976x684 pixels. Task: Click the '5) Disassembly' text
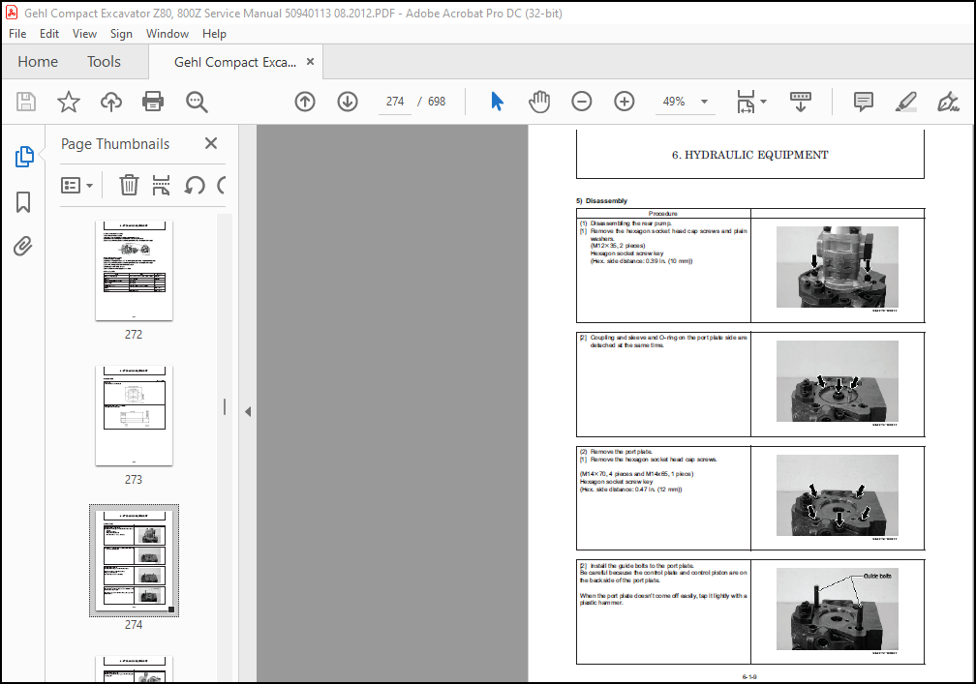point(601,201)
